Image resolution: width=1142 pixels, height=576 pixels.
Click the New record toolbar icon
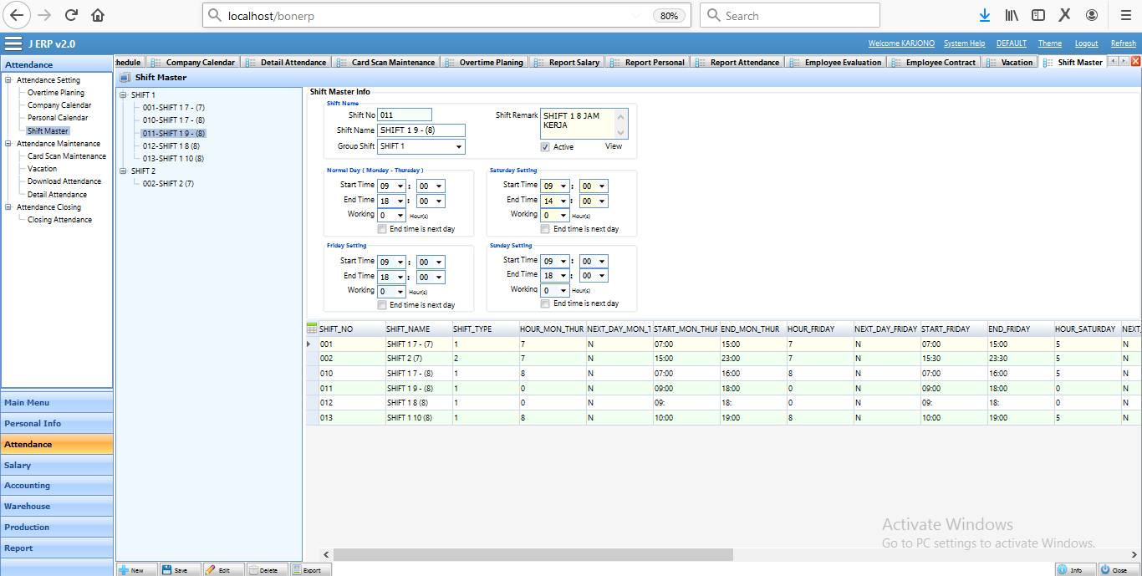pyautogui.click(x=124, y=570)
